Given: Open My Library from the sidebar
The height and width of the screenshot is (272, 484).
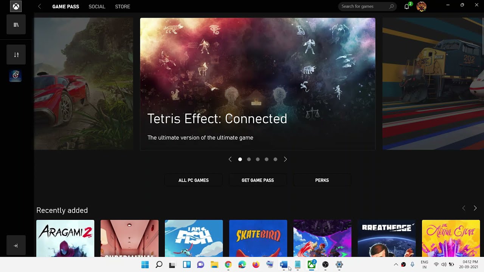Looking at the screenshot, I should click(16, 25).
